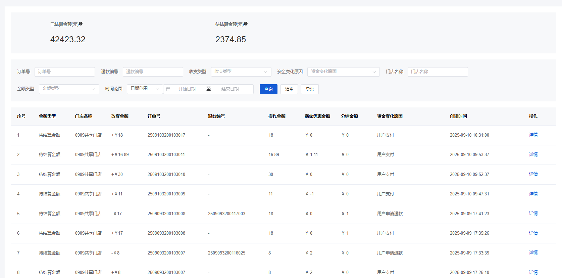Open 详情 for refund 2509093200116025

(533, 253)
